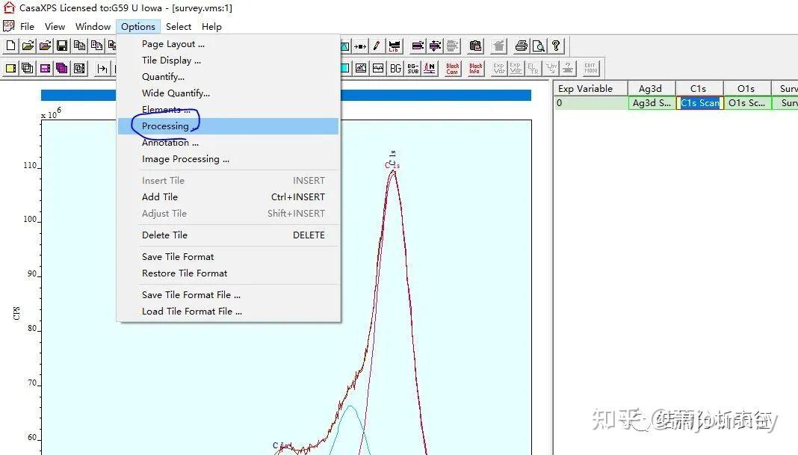The height and width of the screenshot is (455, 798).
Task: Click the BG background icon
Action: [x=395, y=68]
